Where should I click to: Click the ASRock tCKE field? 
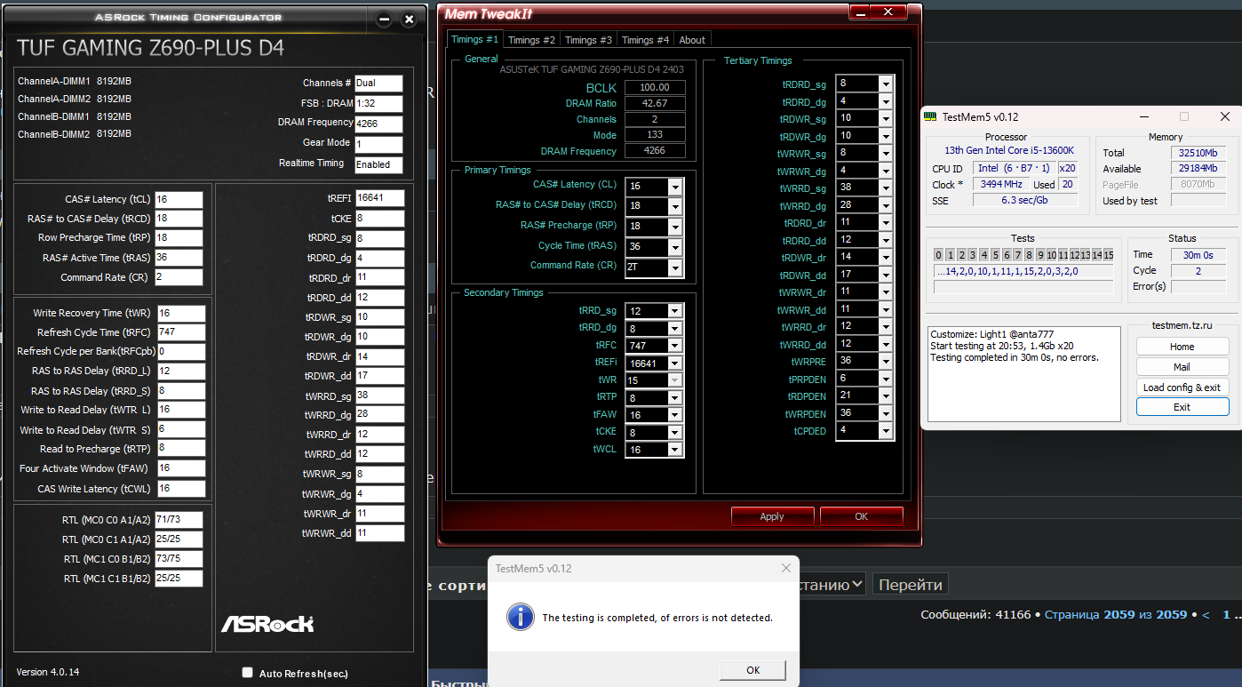click(x=380, y=219)
